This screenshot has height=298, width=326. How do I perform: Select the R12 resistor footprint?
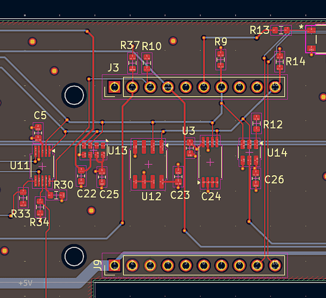256,123
